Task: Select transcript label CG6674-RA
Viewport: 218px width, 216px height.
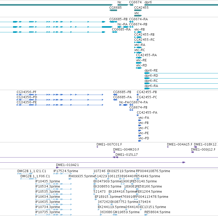Action: [x=138, y=19]
